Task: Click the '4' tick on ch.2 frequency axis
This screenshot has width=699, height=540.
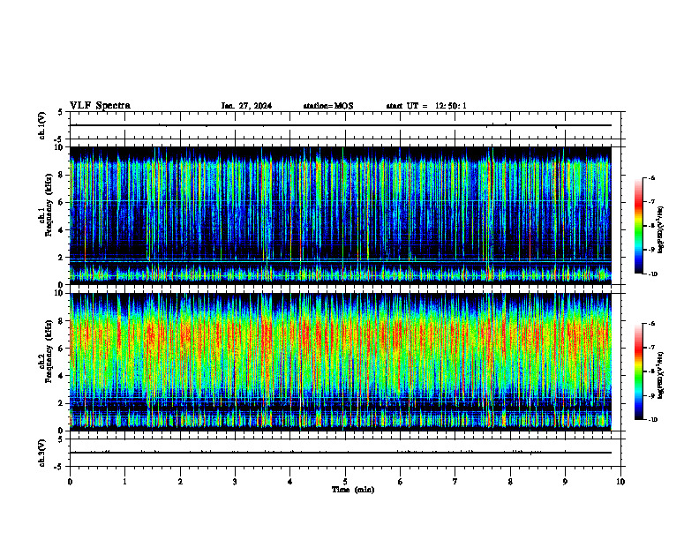Action: pyautogui.click(x=62, y=376)
